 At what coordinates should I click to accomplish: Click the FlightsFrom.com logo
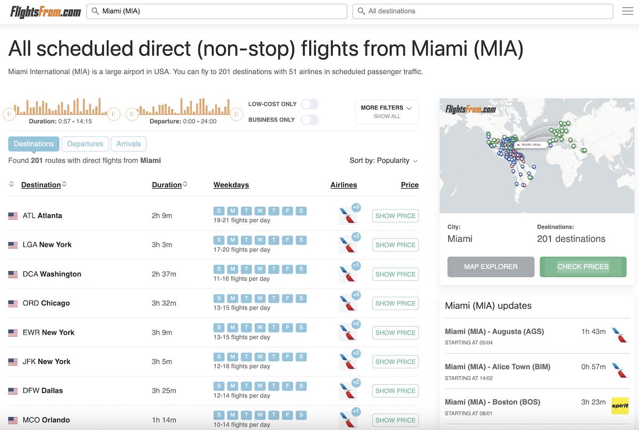(x=46, y=11)
